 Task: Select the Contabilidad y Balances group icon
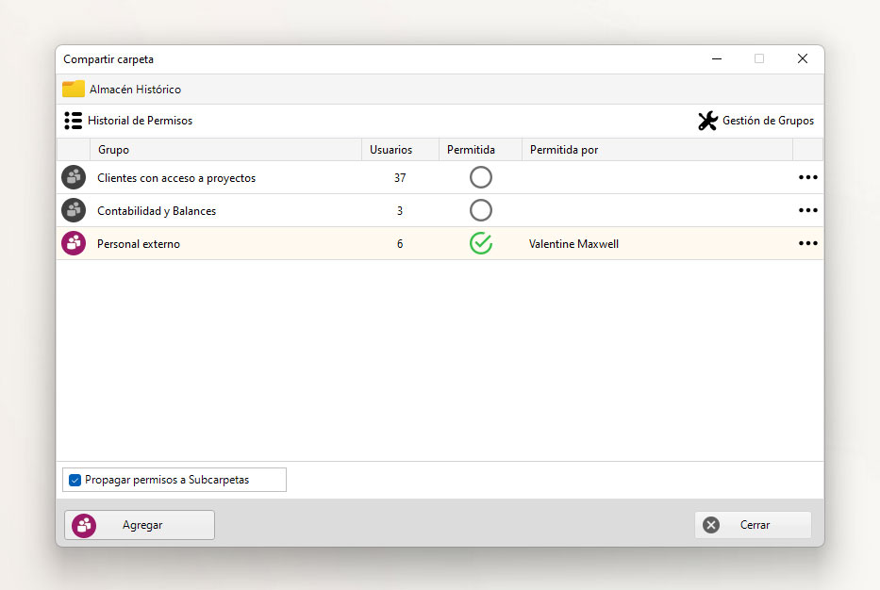coord(74,210)
